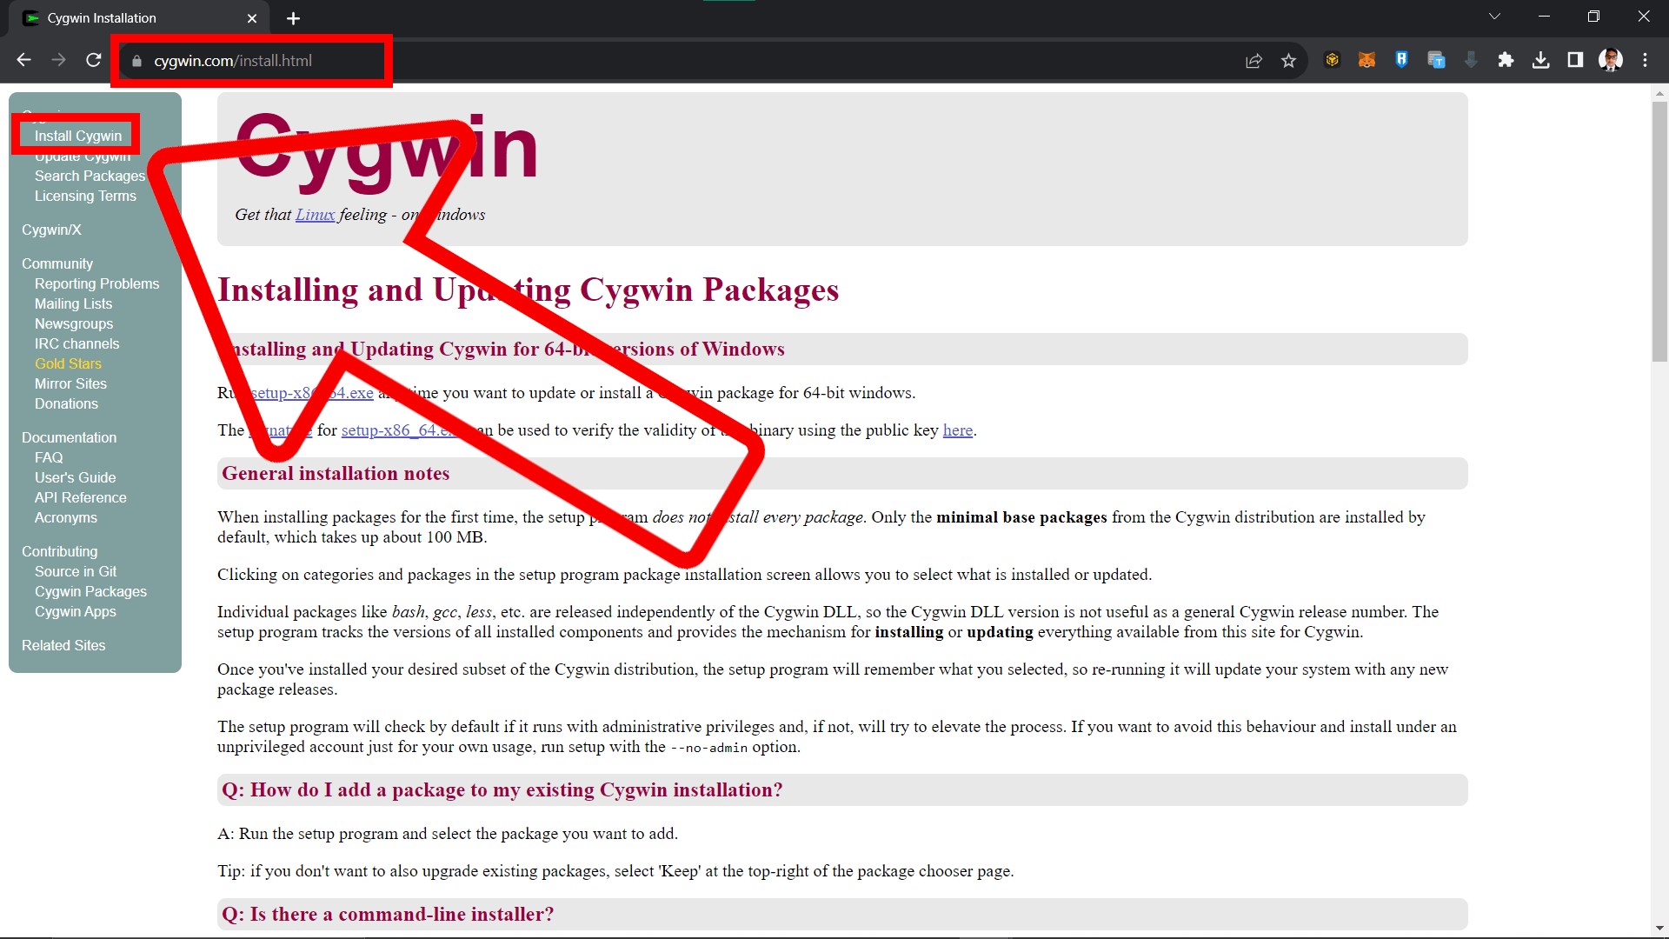
Task: Select Search Packages sidebar menu item
Action: tap(90, 176)
